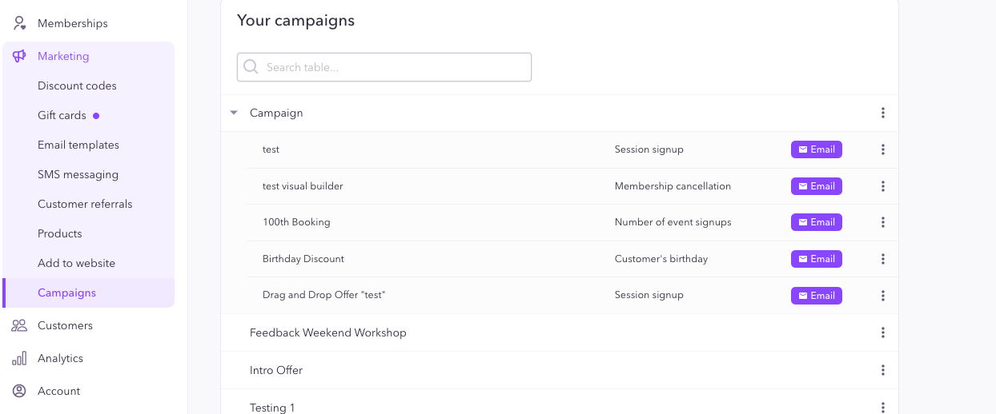Image resolution: width=996 pixels, height=414 pixels.
Task: Click Email badge for test visual builder
Action: click(x=817, y=186)
